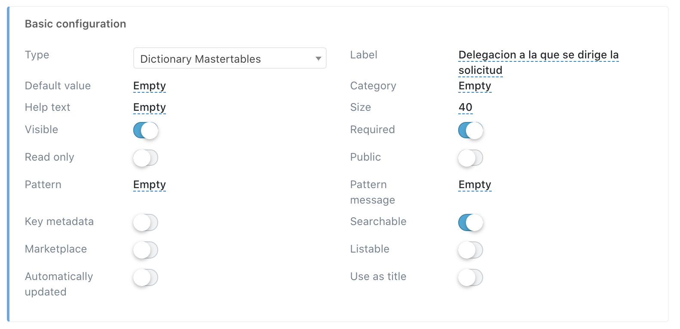Click the Type dropdown arrow
The width and height of the screenshot is (680, 329).
[318, 58]
